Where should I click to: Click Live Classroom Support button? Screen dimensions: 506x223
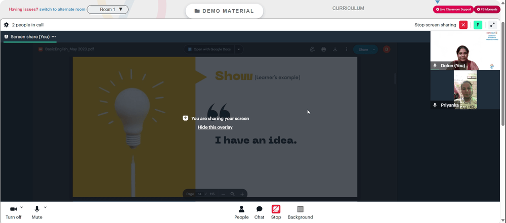[453, 10]
